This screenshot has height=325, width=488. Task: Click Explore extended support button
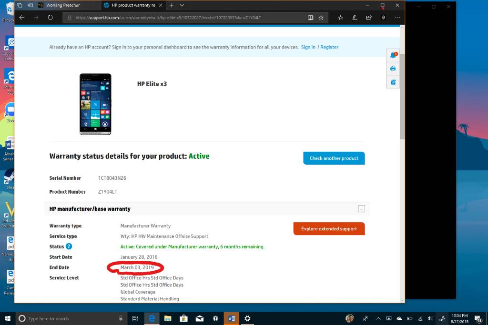coord(329,229)
